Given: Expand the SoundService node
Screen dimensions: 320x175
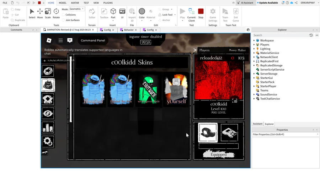Looking at the screenshot, I should coord(254,94).
